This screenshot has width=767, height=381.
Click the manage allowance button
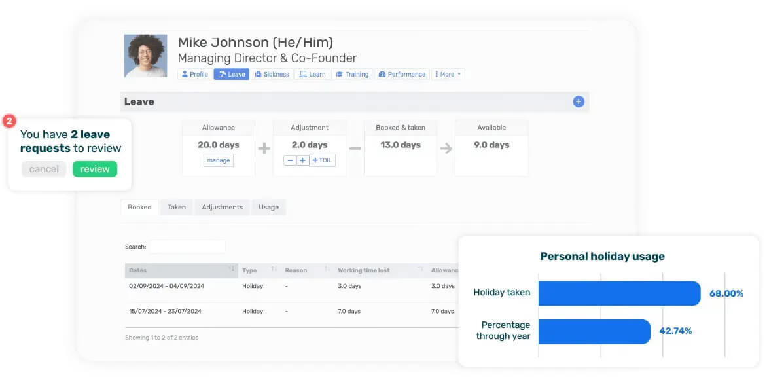tap(218, 160)
